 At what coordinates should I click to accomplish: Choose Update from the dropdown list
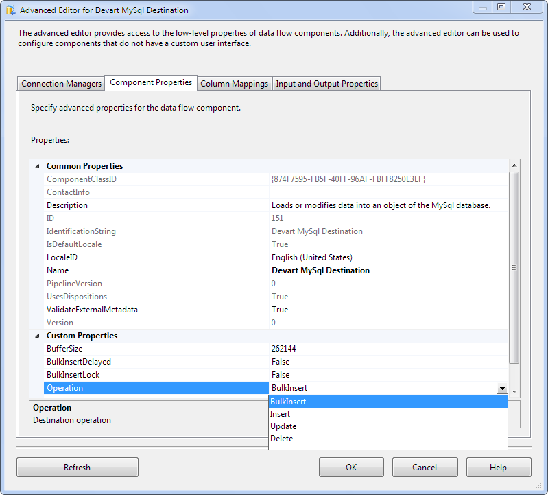(388, 426)
